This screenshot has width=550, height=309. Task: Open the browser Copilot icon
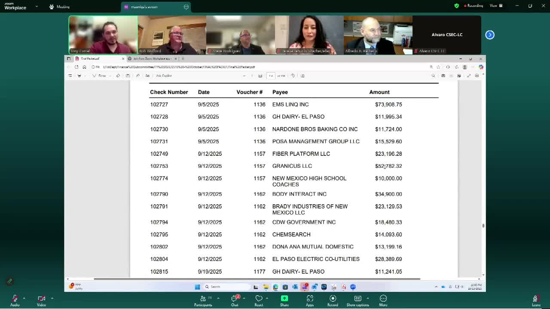pos(481,67)
